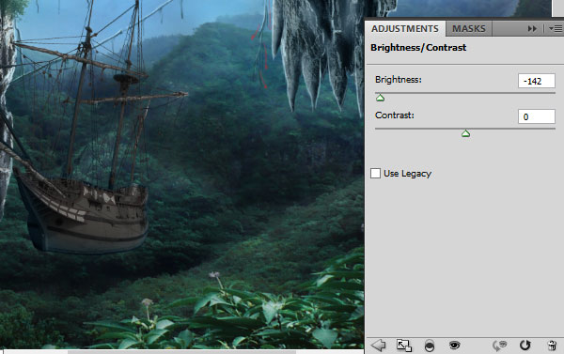Screen dimensions: 564x354
Task: Click the horizontal canvas scrollbar
Action: point(181,352)
